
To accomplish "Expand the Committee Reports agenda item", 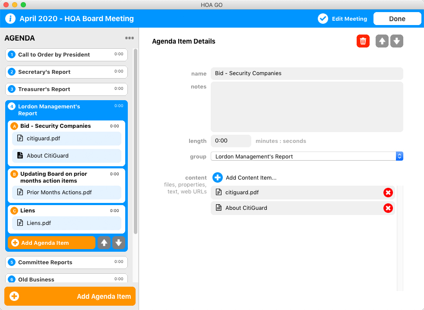I will [x=66, y=263].
